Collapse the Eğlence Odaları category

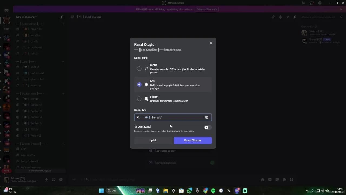tap(31, 144)
